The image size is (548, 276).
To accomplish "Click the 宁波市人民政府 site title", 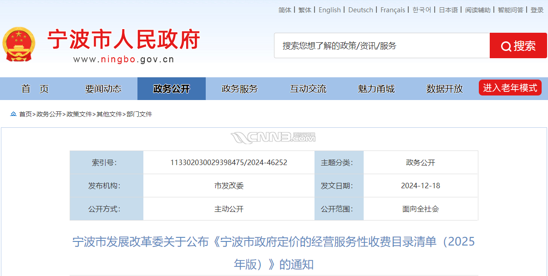I will pos(124,40).
